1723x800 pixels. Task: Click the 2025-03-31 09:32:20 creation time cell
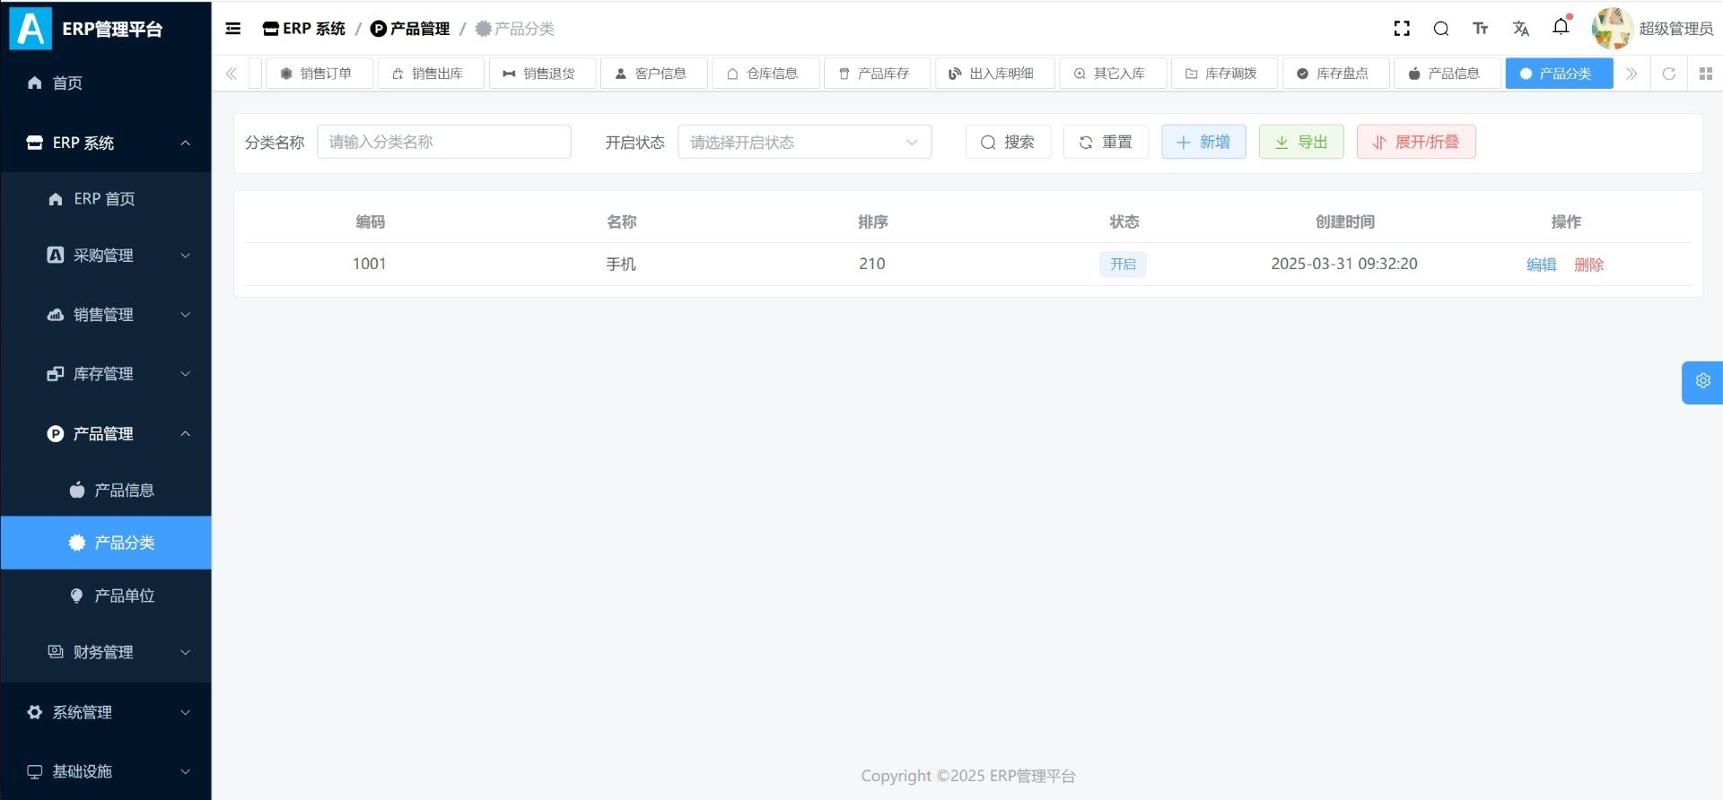pos(1344,264)
